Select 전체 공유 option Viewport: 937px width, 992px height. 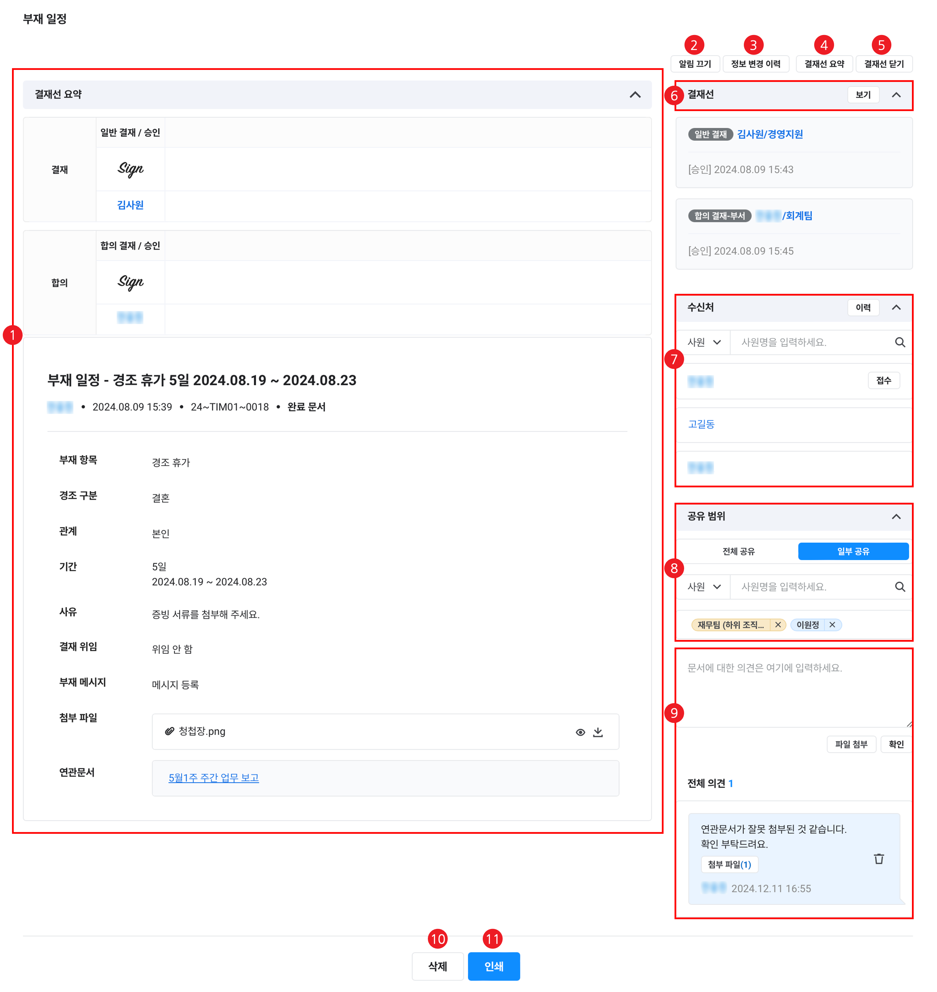coord(738,551)
